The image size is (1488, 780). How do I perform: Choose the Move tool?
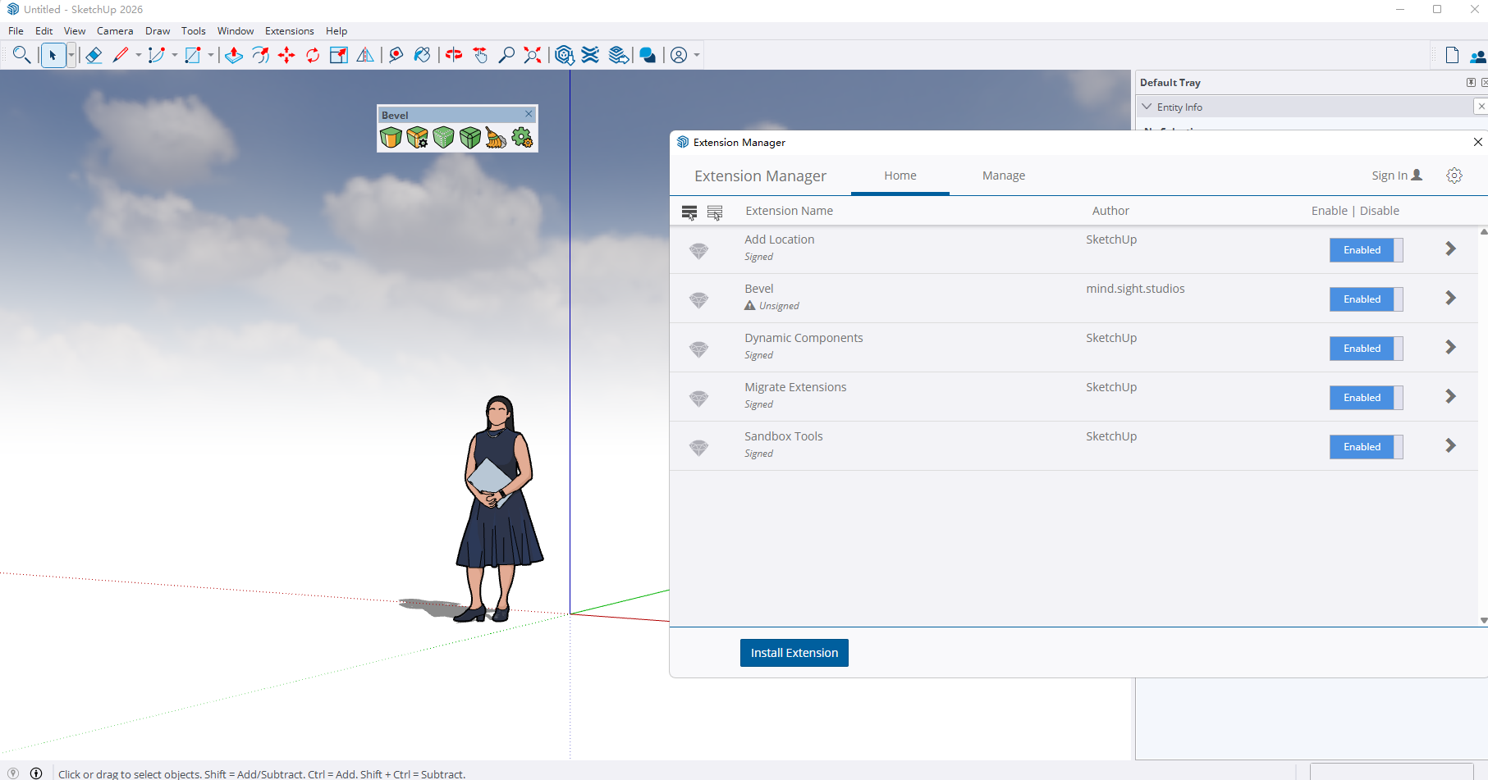tap(286, 55)
